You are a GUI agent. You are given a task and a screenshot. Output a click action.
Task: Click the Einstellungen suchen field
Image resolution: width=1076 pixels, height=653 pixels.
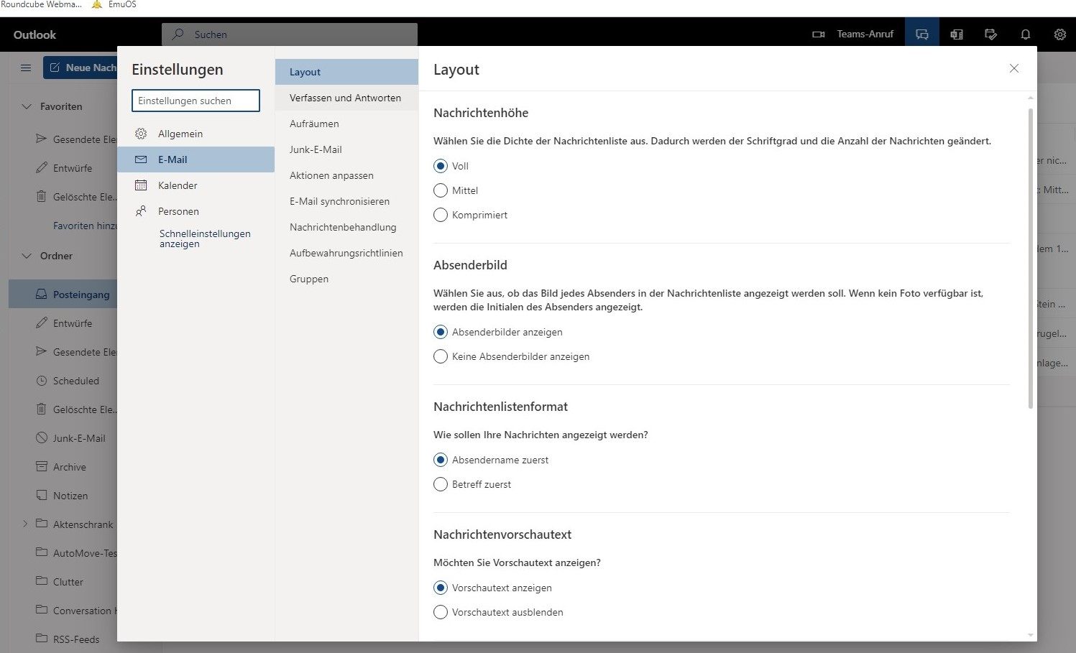pyautogui.click(x=196, y=101)
